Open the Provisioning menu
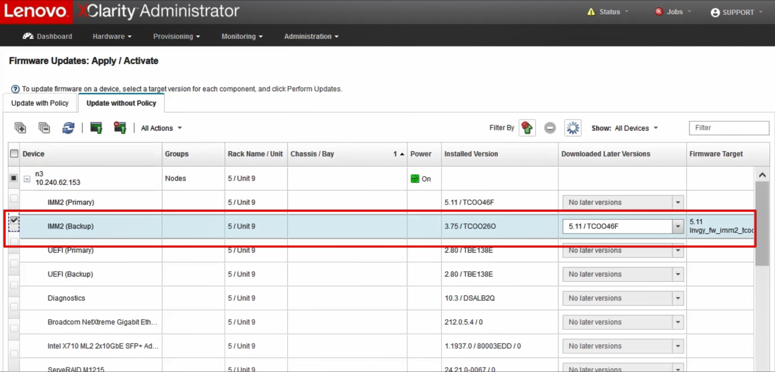This screenshot has height=372, width=775. (176, 37)
